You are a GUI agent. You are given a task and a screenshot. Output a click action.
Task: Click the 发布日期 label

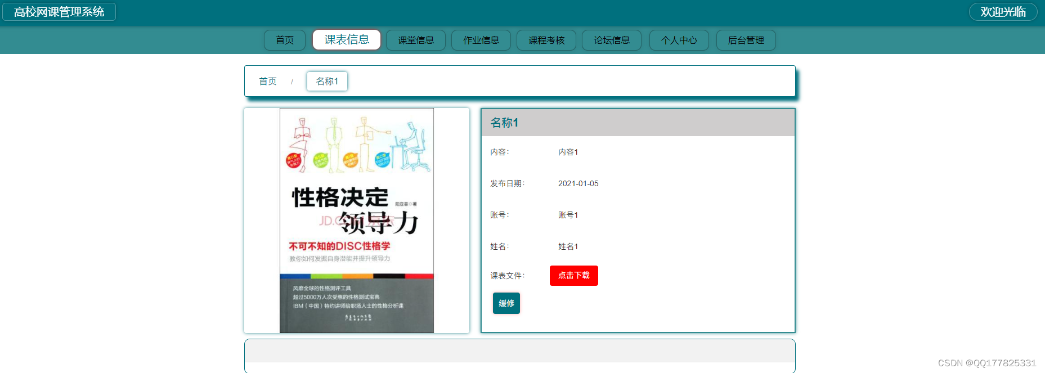[507, 183]
